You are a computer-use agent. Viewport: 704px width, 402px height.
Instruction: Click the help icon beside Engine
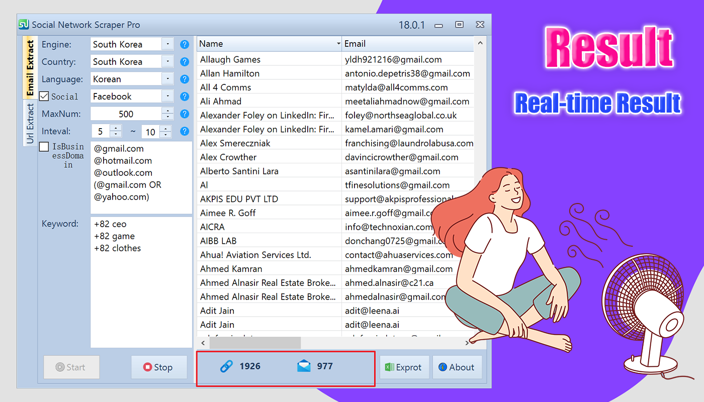pos(185,44)
